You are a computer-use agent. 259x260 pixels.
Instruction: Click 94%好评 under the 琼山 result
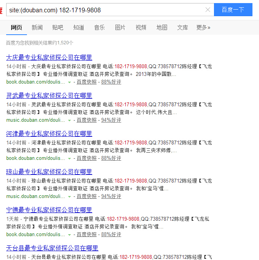tap(111, 196)
